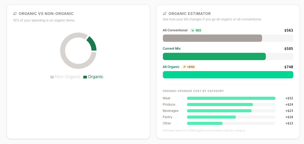The image size is (304, 144).
Task: Select the Meat category upgrade bar
Action: [231, 98]
